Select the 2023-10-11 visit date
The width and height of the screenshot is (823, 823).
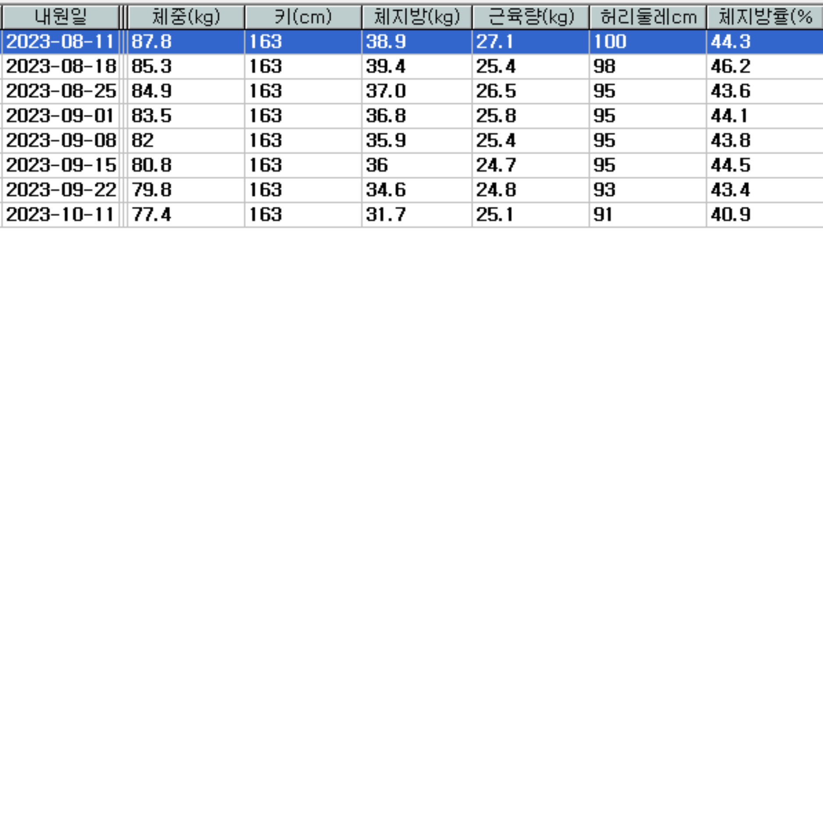60,215
